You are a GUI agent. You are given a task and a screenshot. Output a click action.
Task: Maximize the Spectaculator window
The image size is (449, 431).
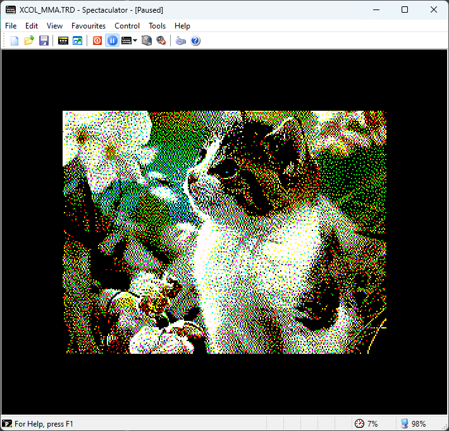(405, 9)
